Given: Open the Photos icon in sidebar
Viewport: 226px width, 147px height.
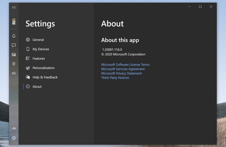Looking at the screenshot, I should 14,55.
